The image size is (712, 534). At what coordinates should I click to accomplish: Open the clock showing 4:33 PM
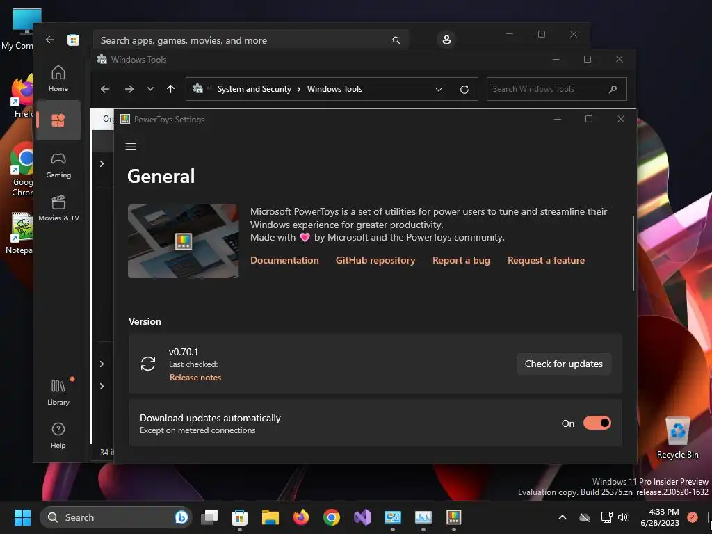point(660,517)
